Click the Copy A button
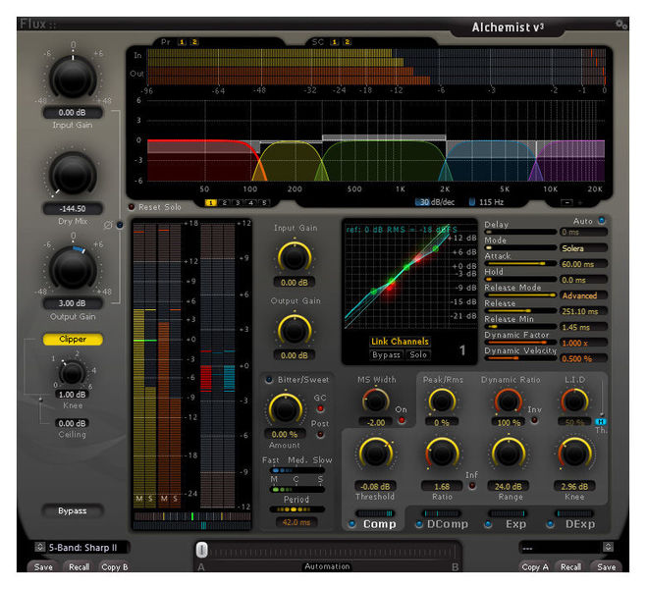 pyautogui.click(x=535, y=566)
